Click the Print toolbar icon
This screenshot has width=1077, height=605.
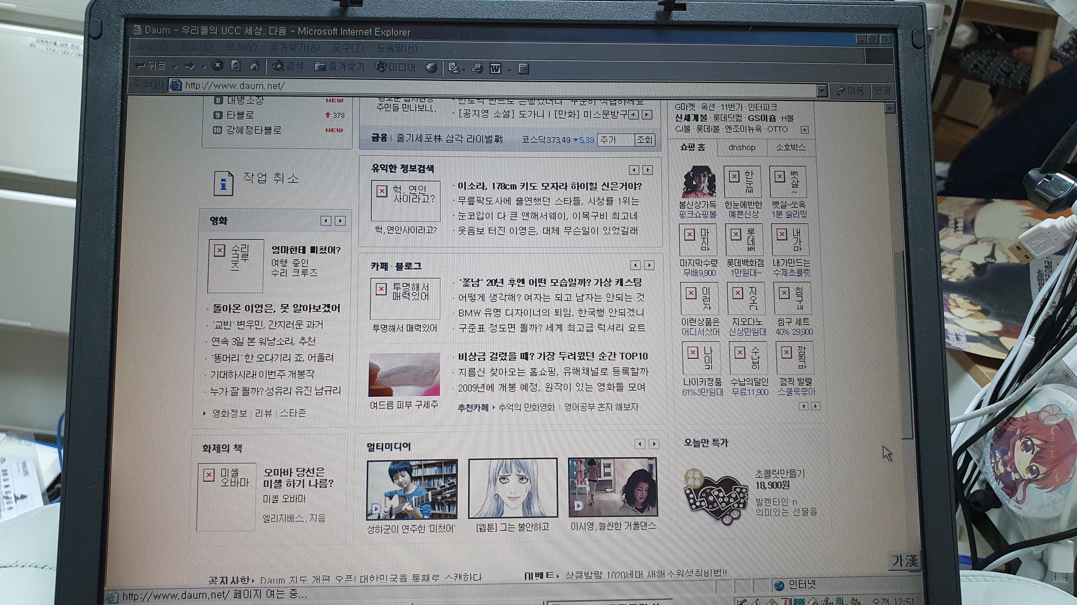coord(477,68)
